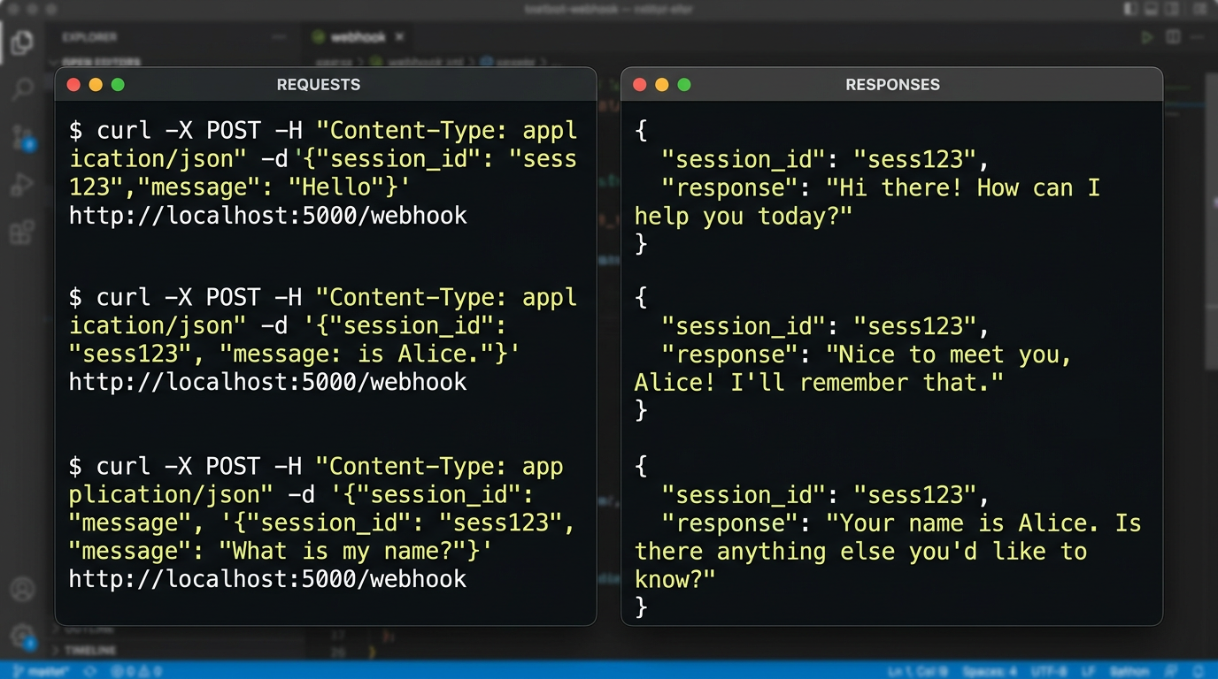Click 'help you today?' in RESPONSES
Viewport: 1218px width, 679px height.
[x=743, y=216]
